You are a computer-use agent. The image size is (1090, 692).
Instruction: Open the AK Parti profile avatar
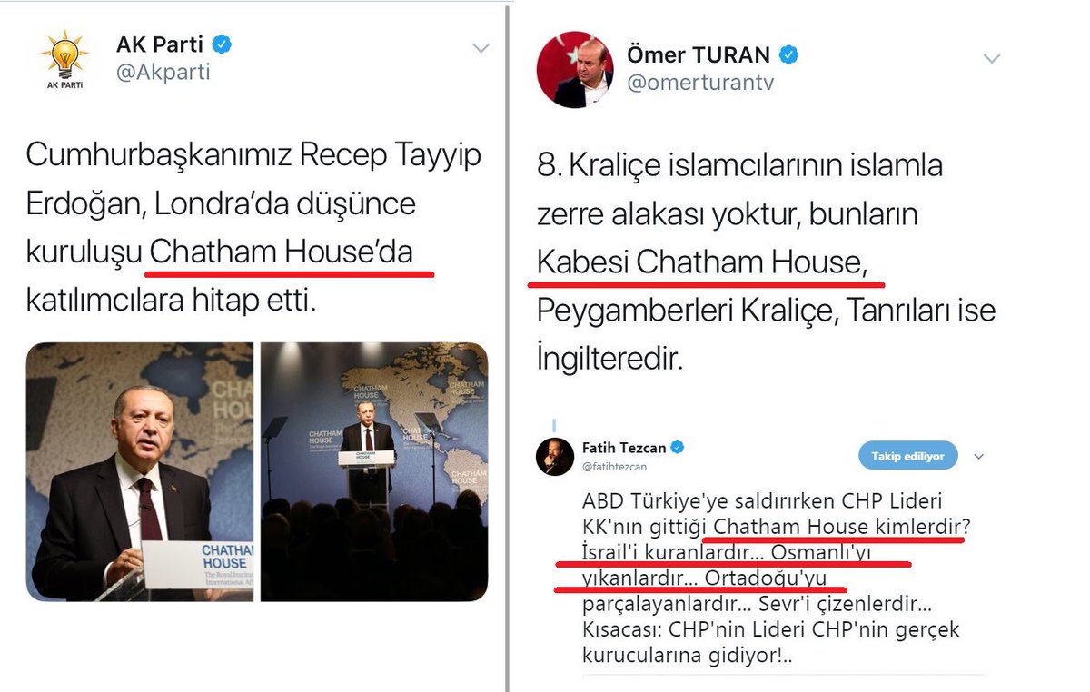64,59
